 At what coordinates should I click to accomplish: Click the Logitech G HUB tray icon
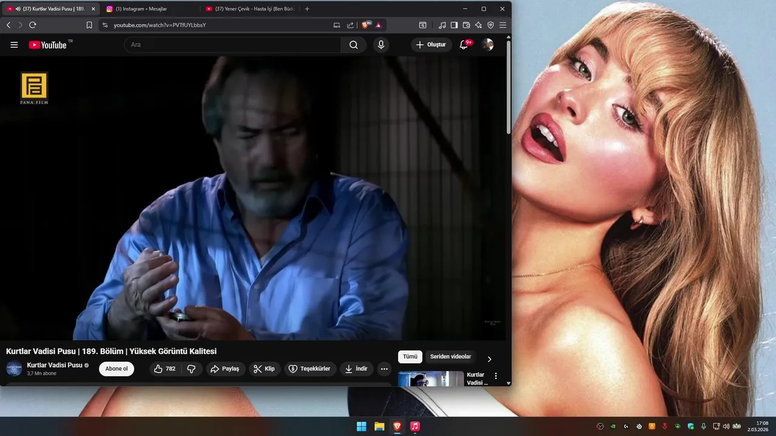pos(626,426)
